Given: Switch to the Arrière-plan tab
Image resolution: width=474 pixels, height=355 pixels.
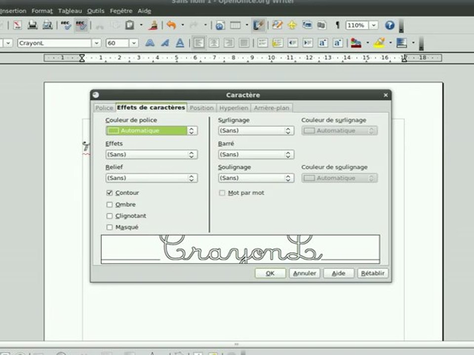Looking at the screenshot, I should (x=272, y=108).
